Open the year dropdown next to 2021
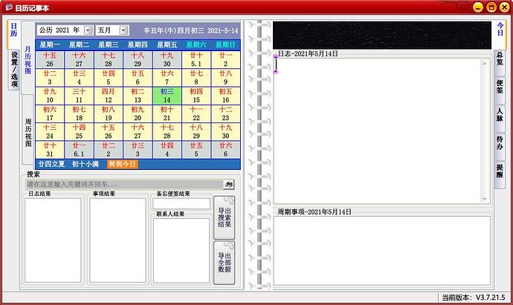 click(x=88, y=30)
